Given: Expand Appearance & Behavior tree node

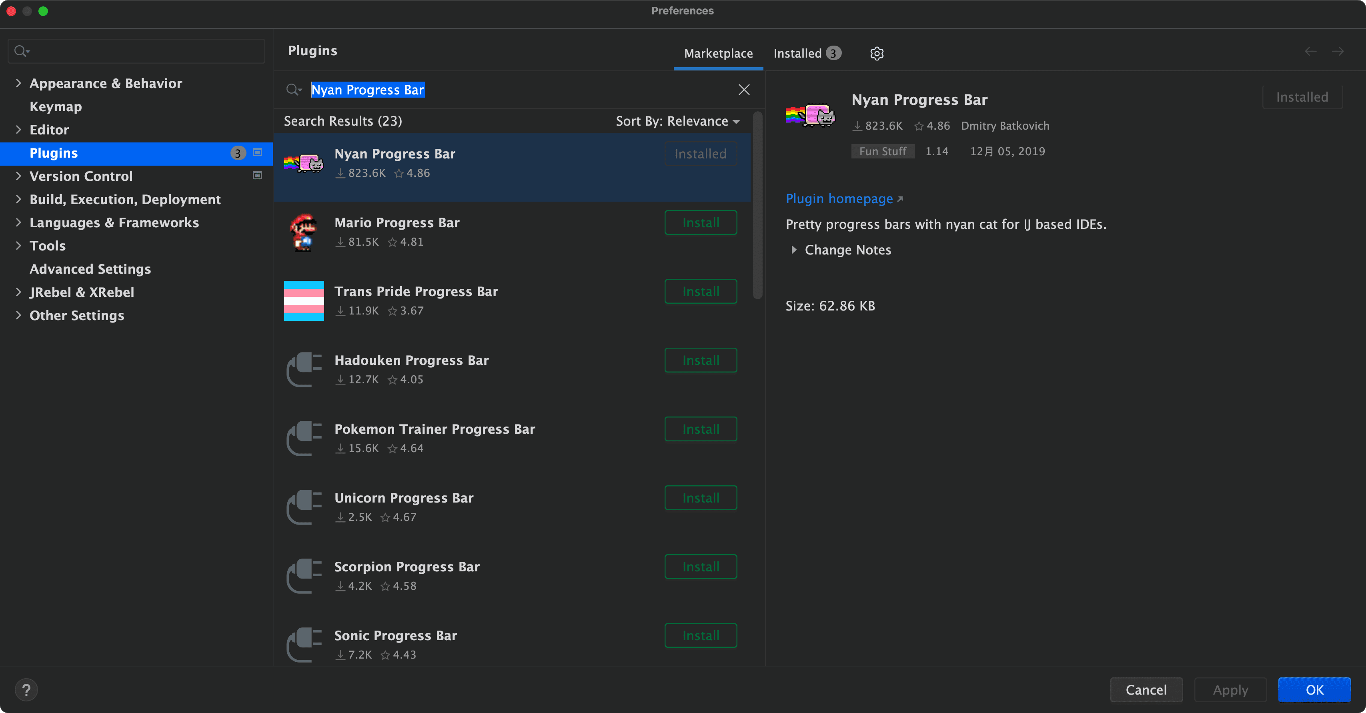Looking at the screenshot, I should pyautogui.click(x=18, y=83).
